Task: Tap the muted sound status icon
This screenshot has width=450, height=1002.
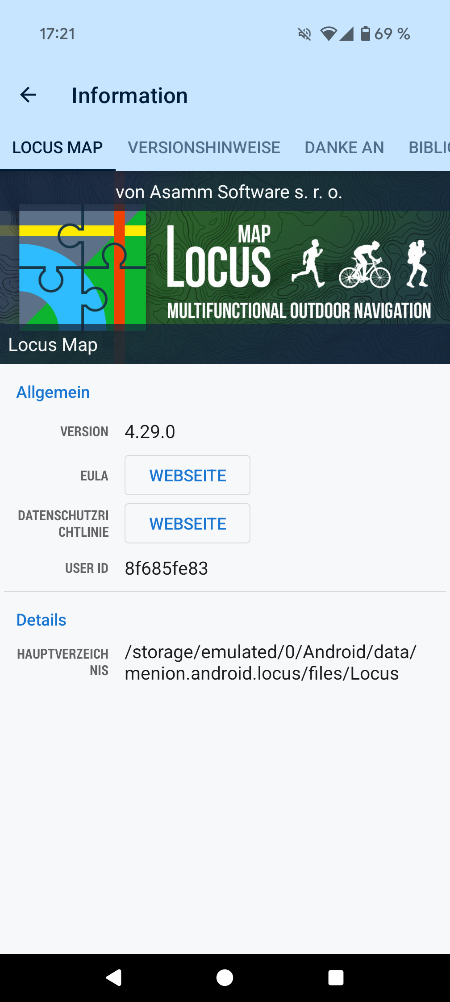Action: (x=304, y=34)
